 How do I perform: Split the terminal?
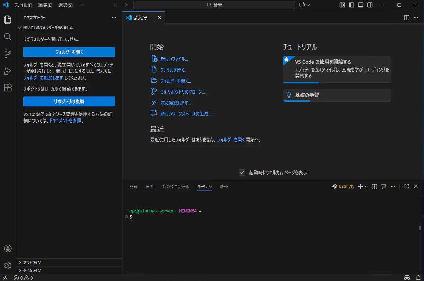pos(374,187)
